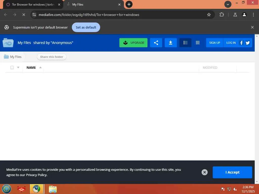Open a new browser tab

click(129, 4)
